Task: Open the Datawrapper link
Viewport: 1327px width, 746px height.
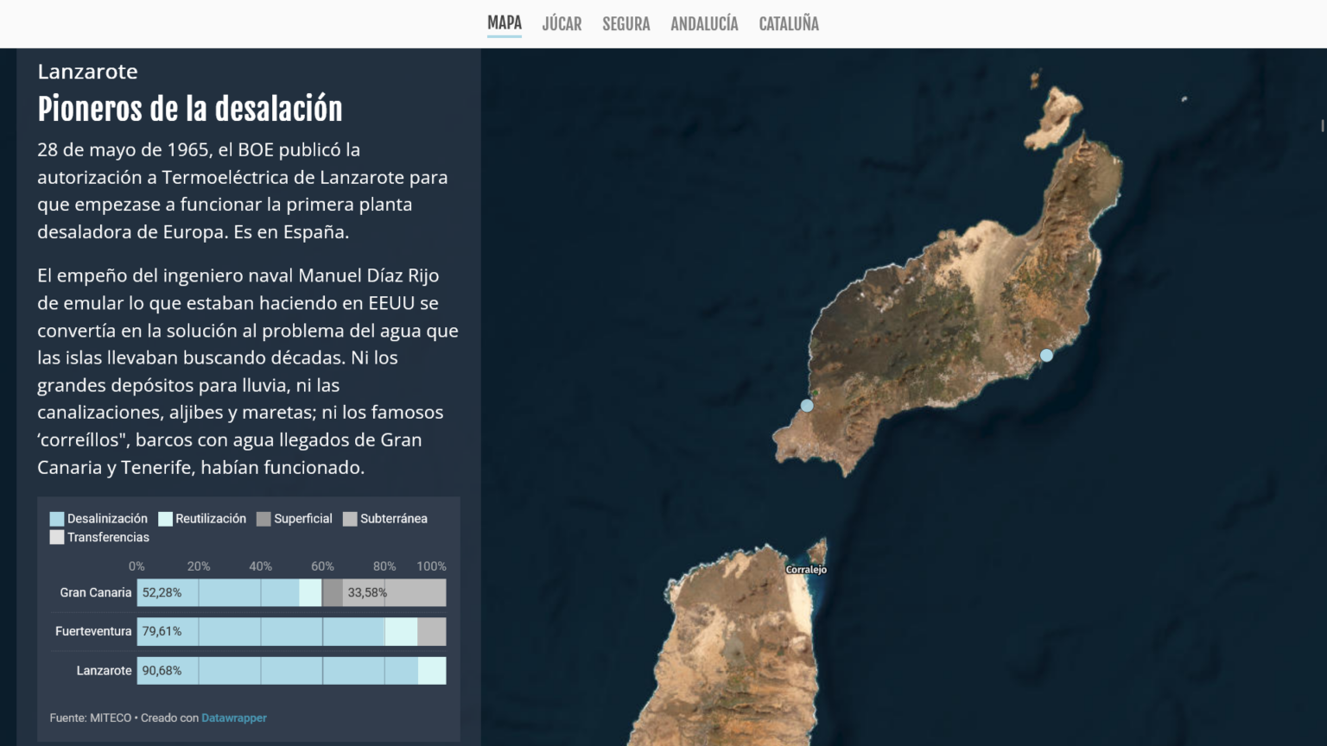Action: pyautogui.click(x=233, y=718)
